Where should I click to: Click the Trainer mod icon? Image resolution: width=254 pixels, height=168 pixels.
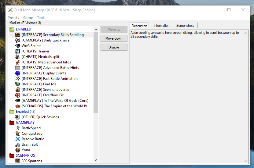(18, 51)
